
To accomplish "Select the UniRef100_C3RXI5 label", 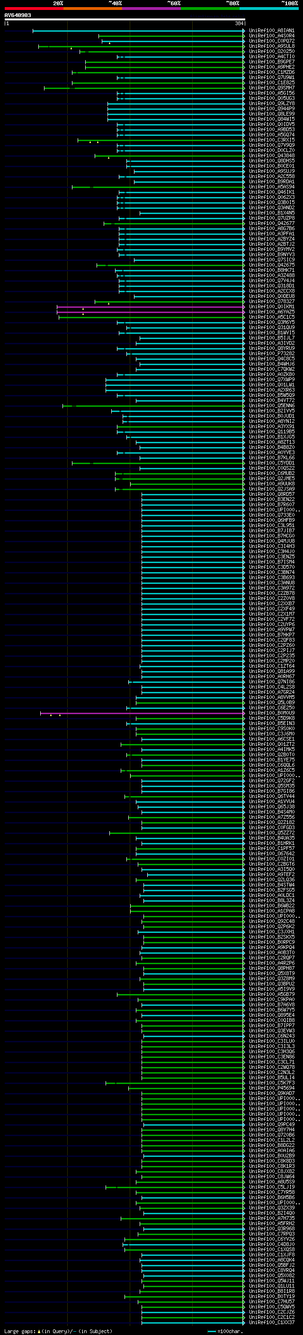I will (x=271, y=140).
